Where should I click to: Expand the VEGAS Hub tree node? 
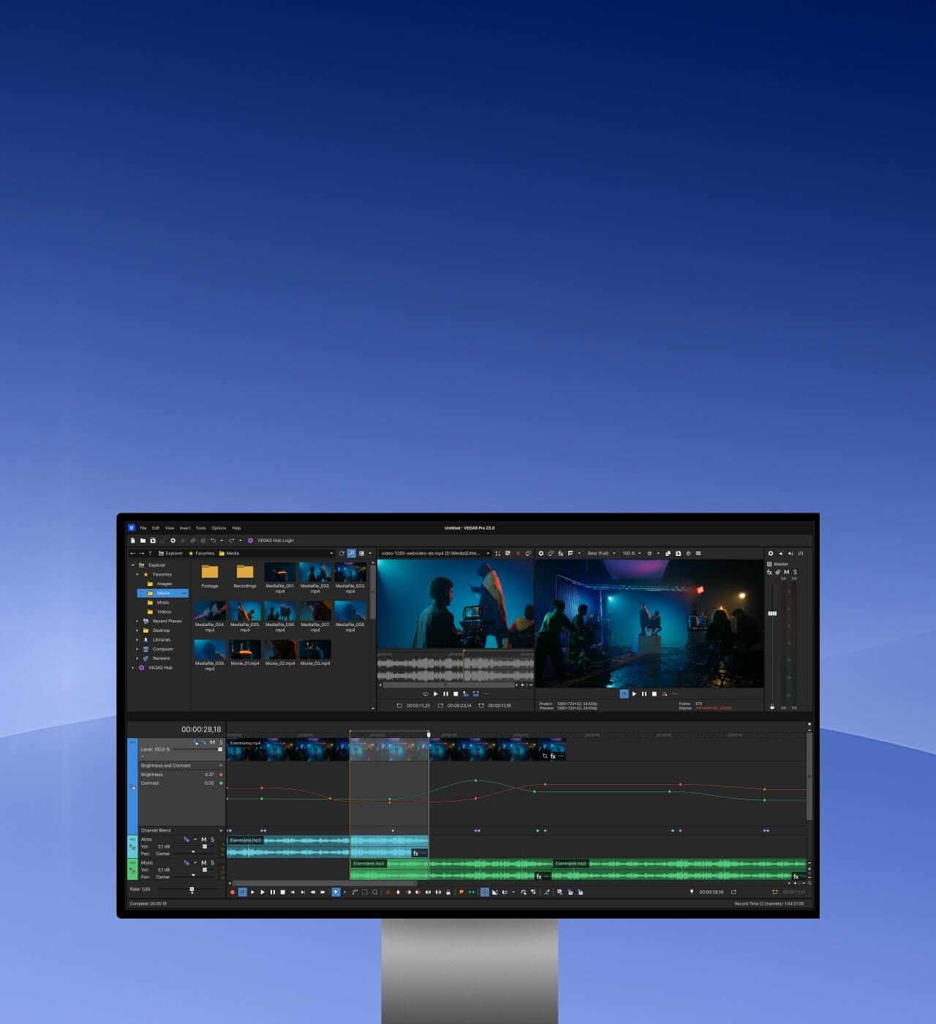[133, 668]
